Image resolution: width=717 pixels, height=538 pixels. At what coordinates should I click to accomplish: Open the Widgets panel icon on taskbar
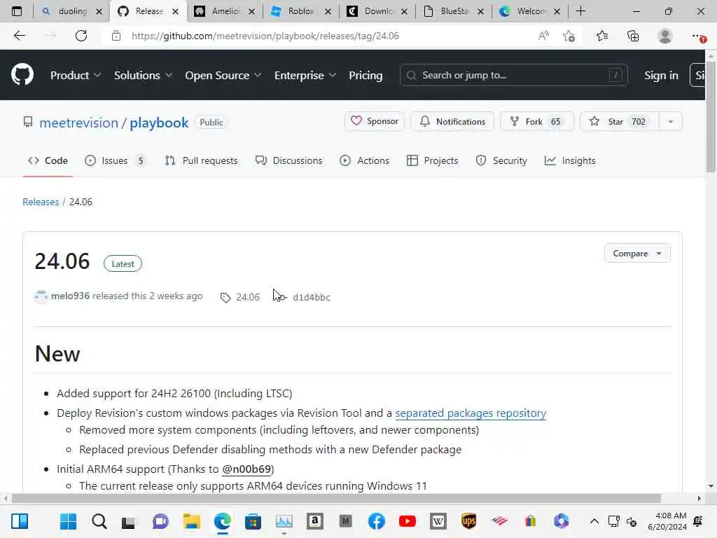[x=20, y=521]
